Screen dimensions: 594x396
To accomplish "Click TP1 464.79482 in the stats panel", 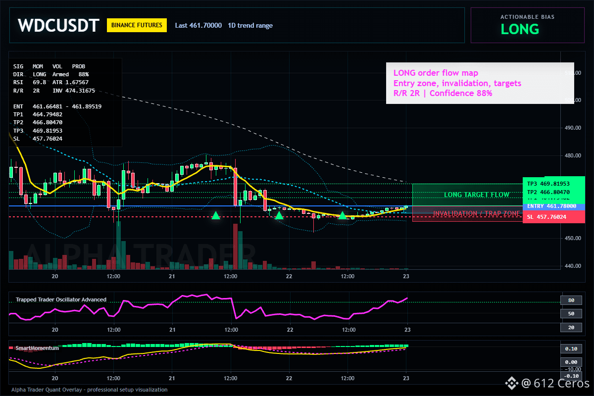I will pos(38,114).
